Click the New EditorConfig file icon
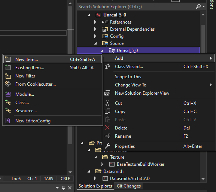This screenshot has height=192, width=216. [7, 121]
